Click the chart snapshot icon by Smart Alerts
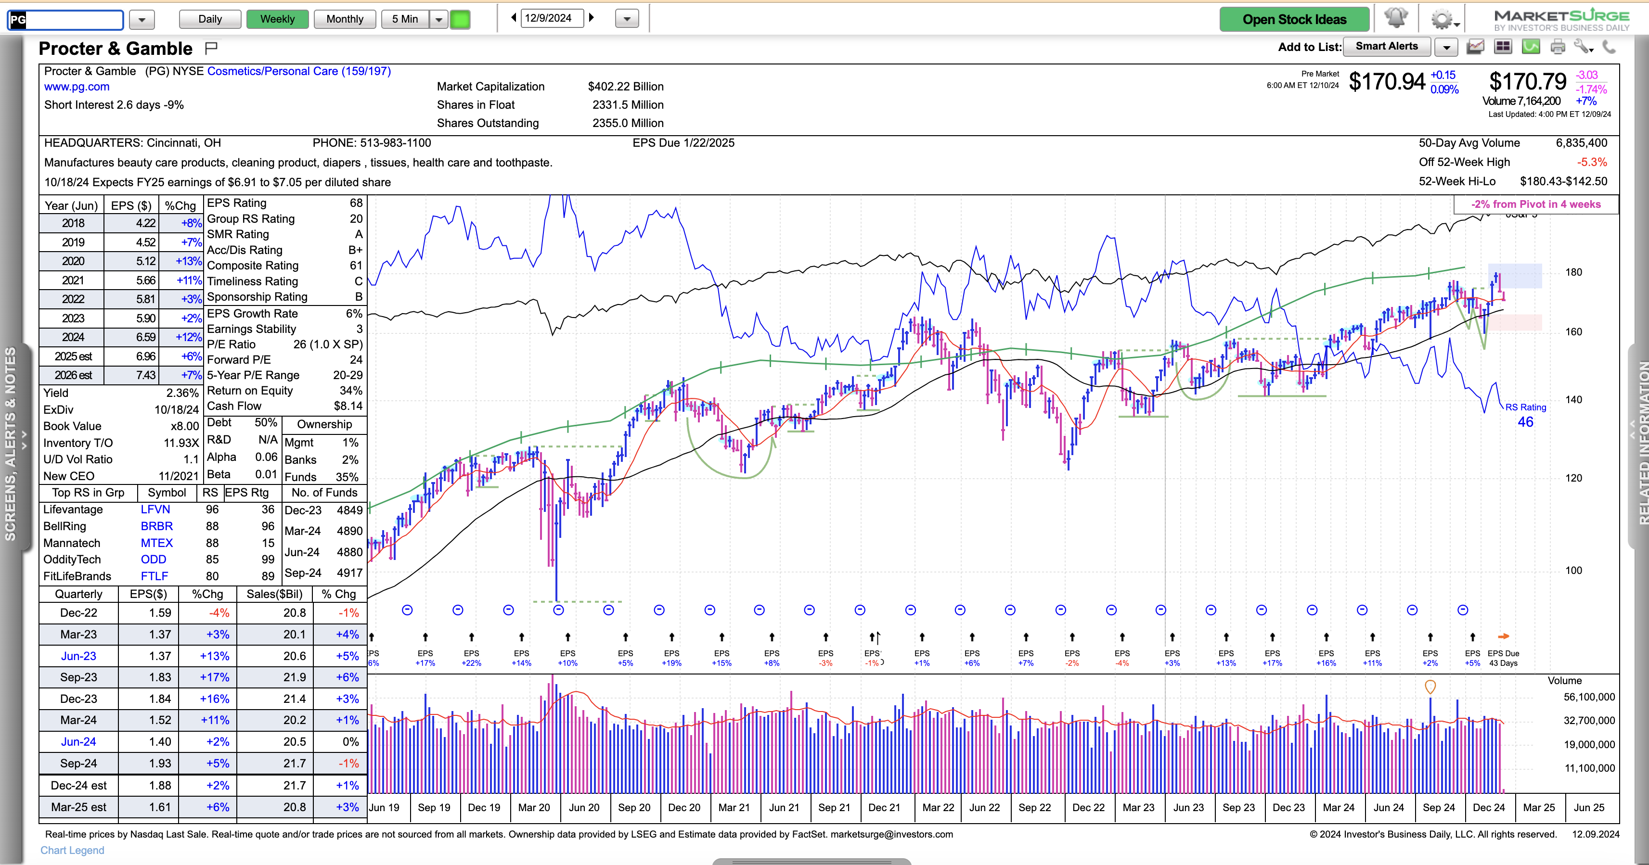1649x865 pixels. (1475, 47)
